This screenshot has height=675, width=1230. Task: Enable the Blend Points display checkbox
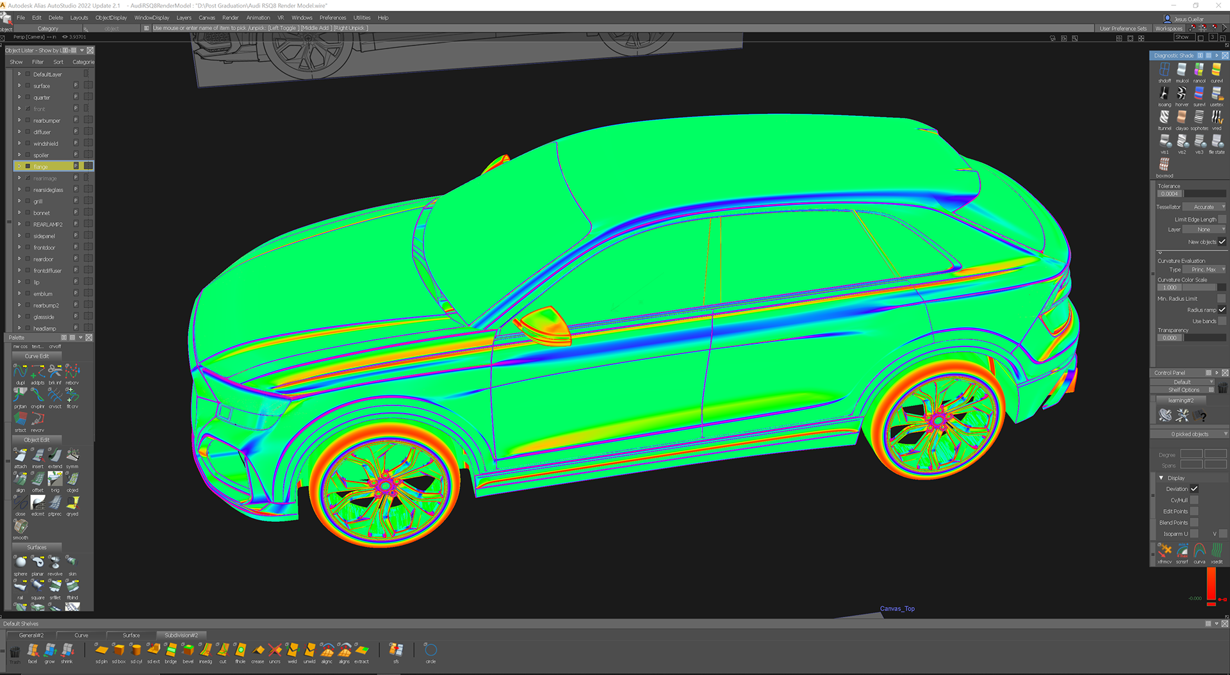(1194, 523)
